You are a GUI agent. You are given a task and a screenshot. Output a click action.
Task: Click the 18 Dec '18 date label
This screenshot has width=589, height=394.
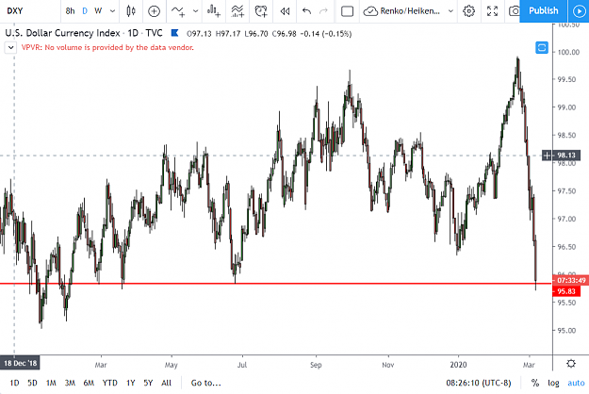click(21, 363)
